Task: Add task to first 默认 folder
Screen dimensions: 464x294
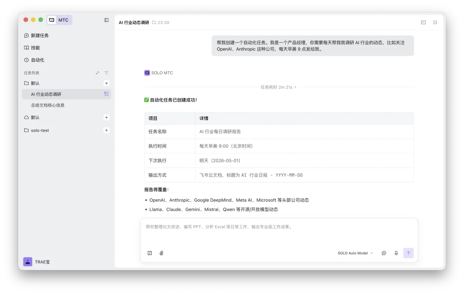Action: pos(107,83)
